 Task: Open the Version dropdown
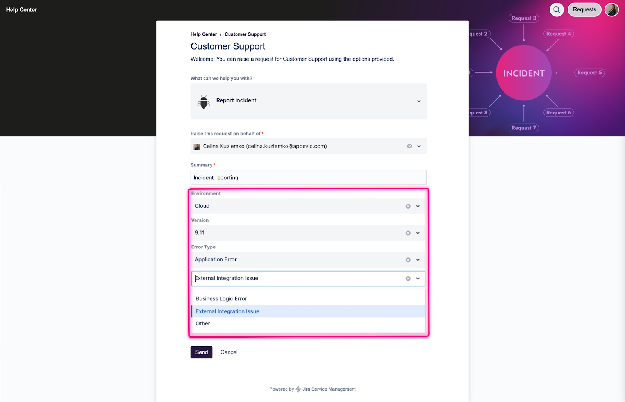(x=418, y=232)
